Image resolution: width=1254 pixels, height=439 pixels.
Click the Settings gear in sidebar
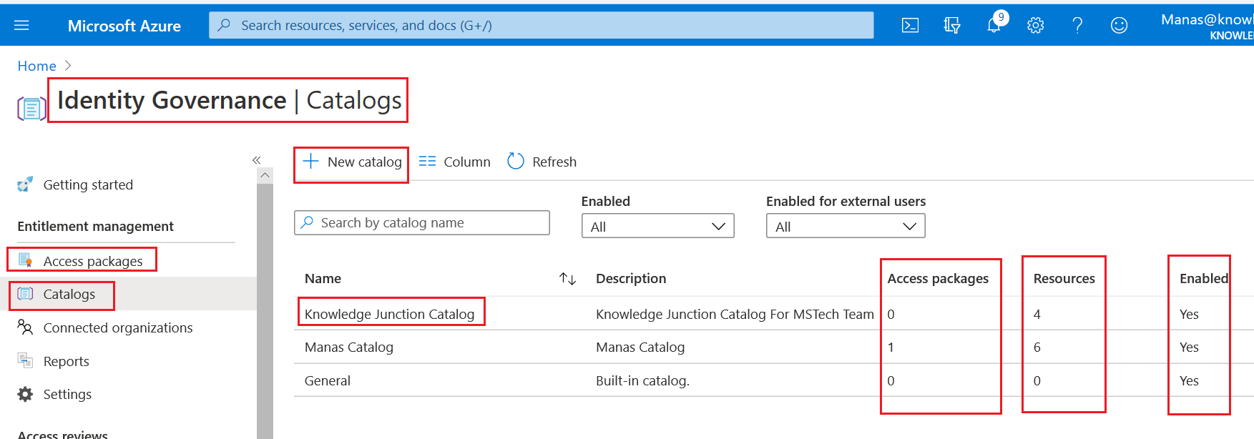pyautogui.click(x=25, y=394)
